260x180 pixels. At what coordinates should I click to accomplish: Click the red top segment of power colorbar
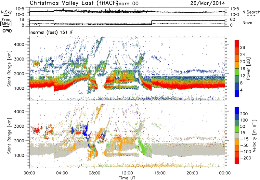(x=237, y=44)
